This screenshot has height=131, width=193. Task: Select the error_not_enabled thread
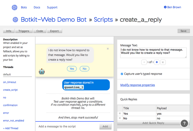click(14, 120)
